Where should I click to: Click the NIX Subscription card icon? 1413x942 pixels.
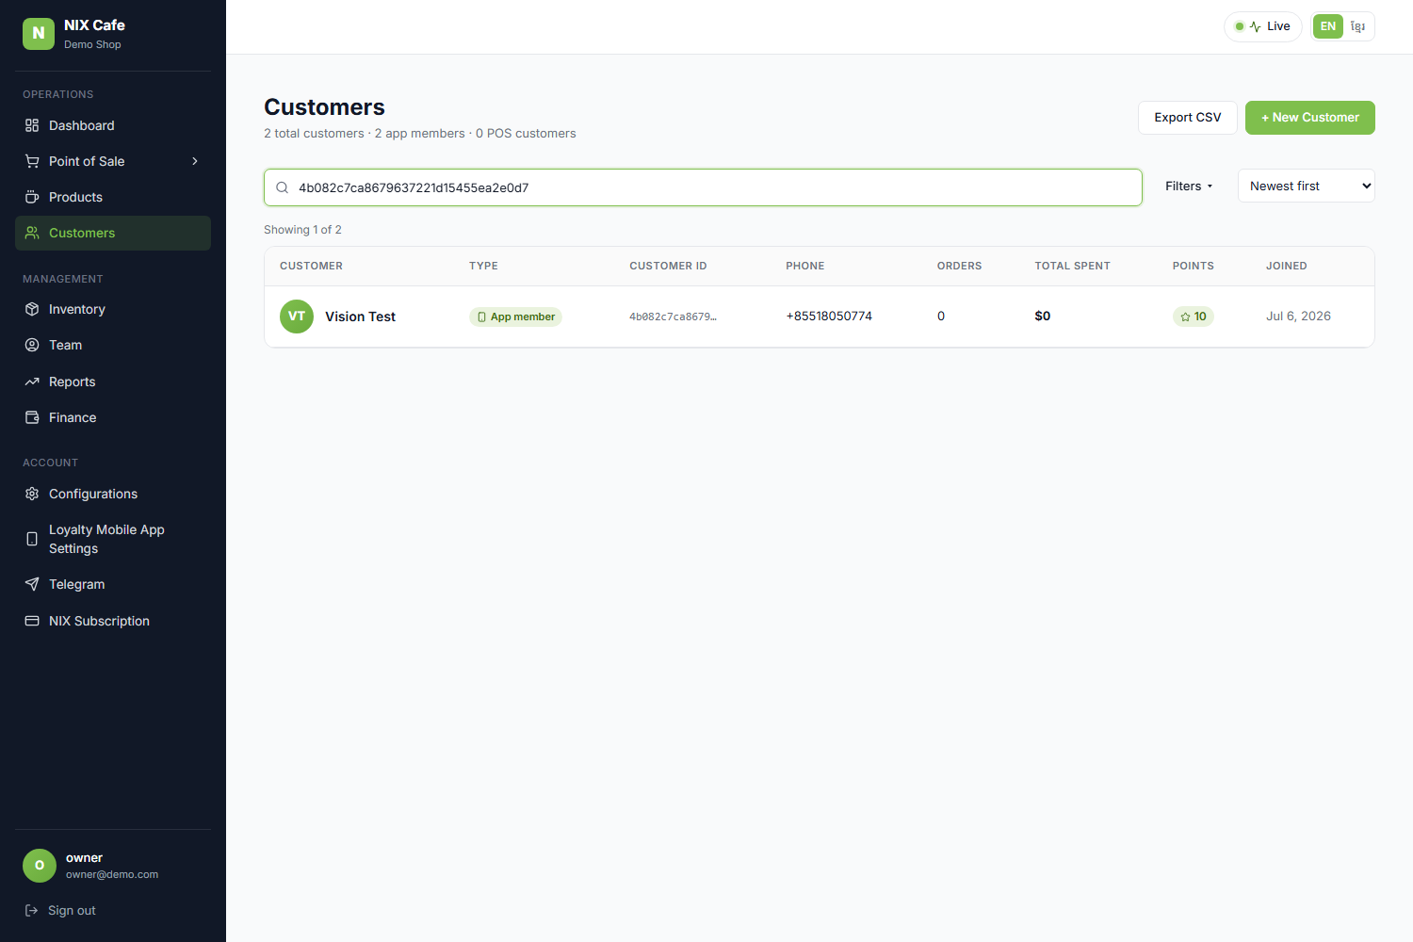point(32,621)
